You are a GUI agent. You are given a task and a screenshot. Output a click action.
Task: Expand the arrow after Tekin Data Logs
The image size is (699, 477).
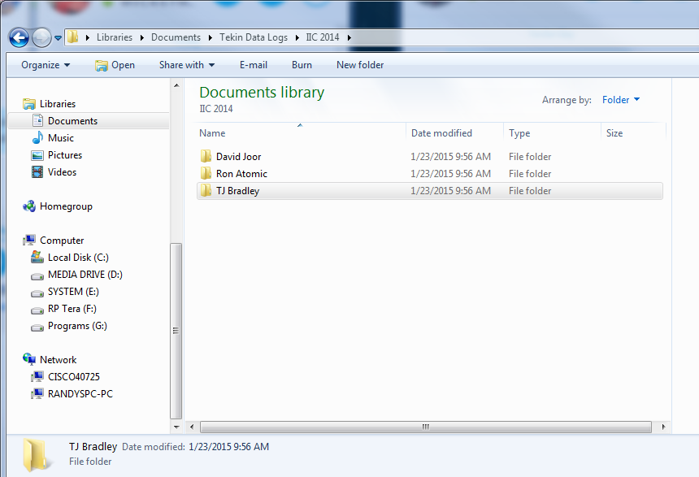[x=297, y=38]
